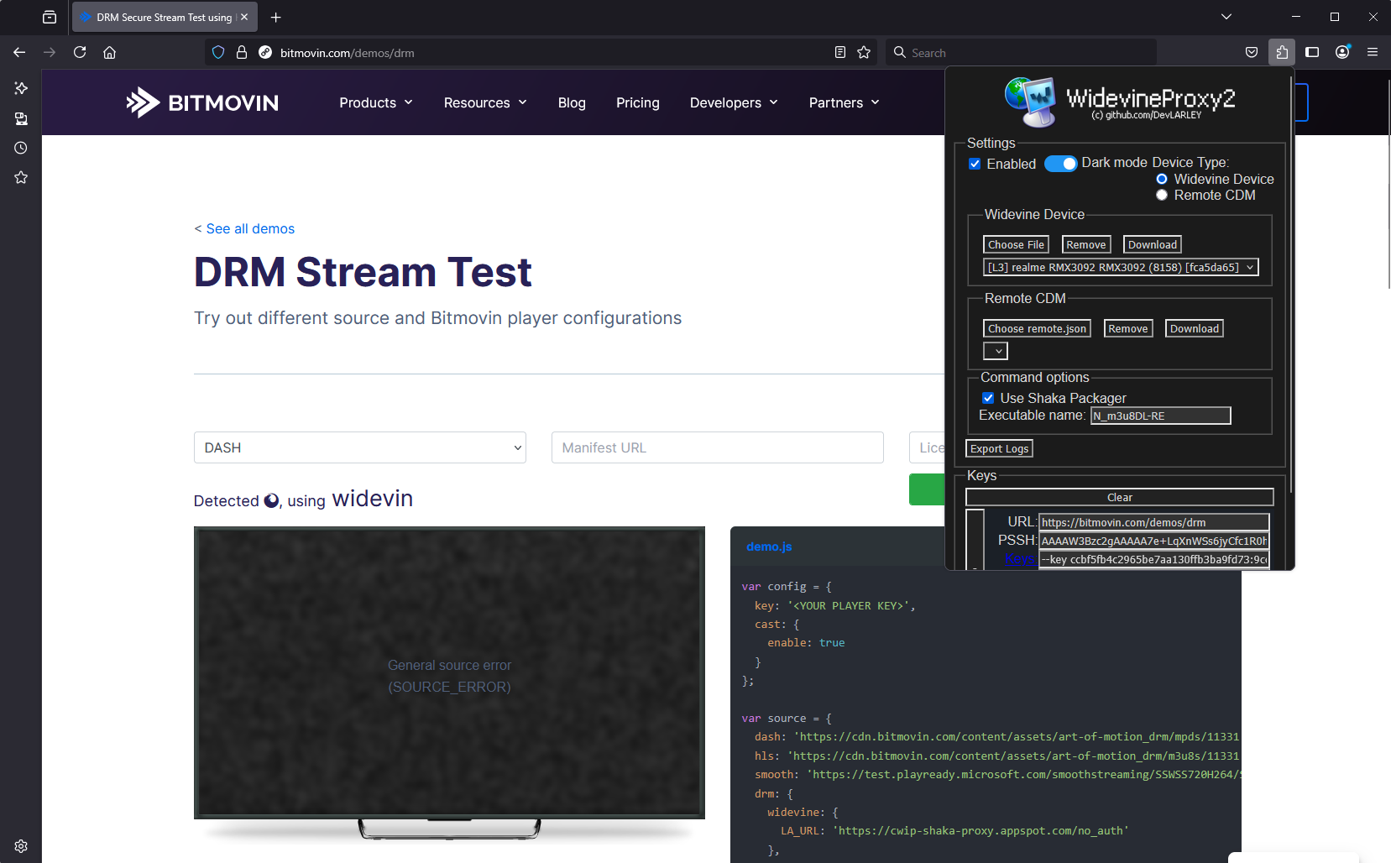Expand the Partners menu
This screenshot has height=863, width=1391.
coord(844,102)
